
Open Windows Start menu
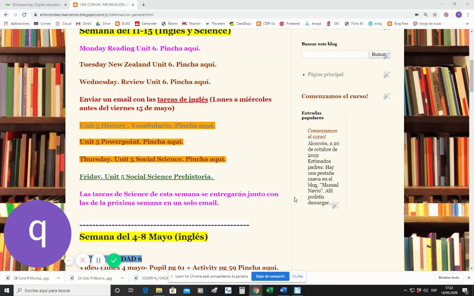7,290
